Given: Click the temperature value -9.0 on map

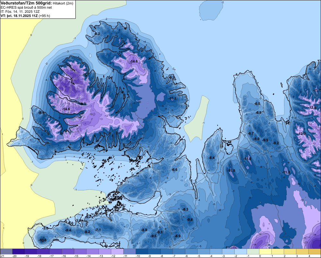Looking at the screenshot, I should [x=256, y=139].
